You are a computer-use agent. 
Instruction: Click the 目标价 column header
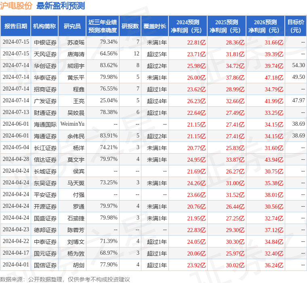296,26
